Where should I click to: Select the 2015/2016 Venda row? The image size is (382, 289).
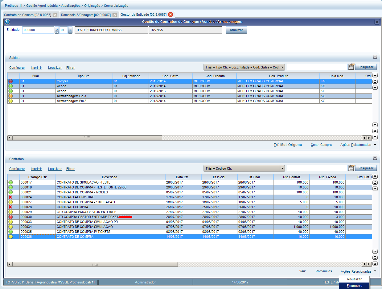point(190,91)
